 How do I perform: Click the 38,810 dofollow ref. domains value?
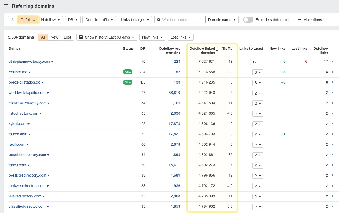pos(174,93)
